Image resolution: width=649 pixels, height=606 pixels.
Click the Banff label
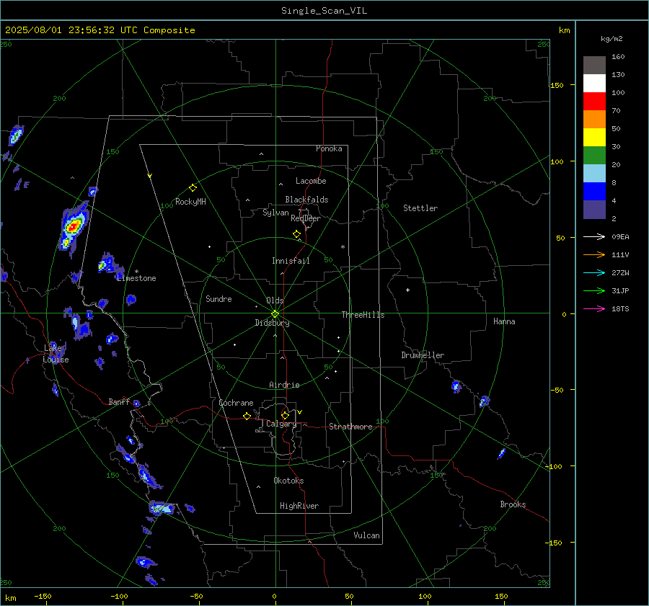pyautogui.click(x=119, y=402)
